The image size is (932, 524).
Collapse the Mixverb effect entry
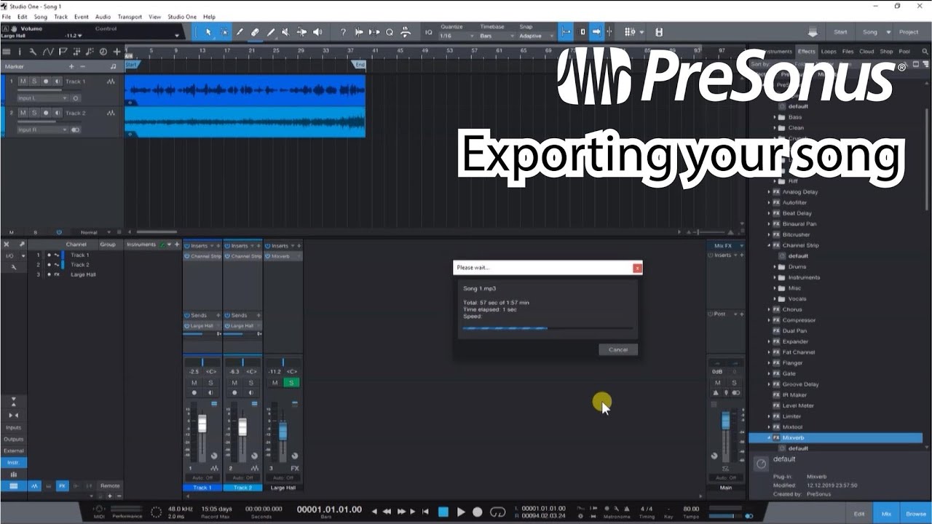pyautogui.click(x=769, y=437)
